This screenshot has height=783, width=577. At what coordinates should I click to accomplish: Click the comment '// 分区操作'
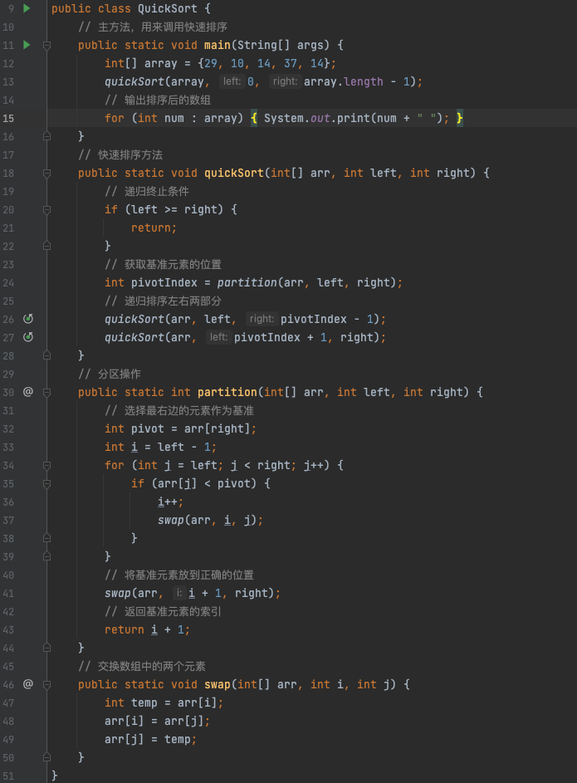pyautogui.click(x=110, y=374)
